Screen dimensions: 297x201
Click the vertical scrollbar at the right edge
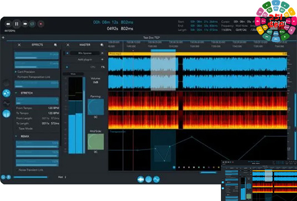tap(295, 110)
